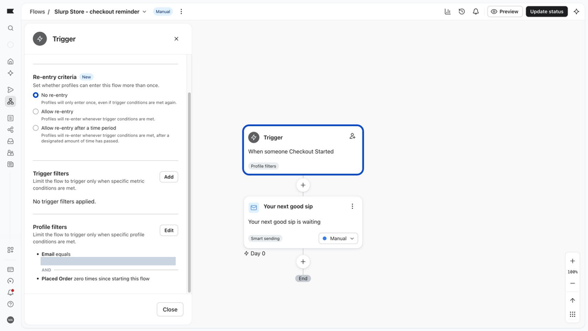Expand the flow name dropdown chevron
The image size is (588, 331).
click(x=145, y=12)
